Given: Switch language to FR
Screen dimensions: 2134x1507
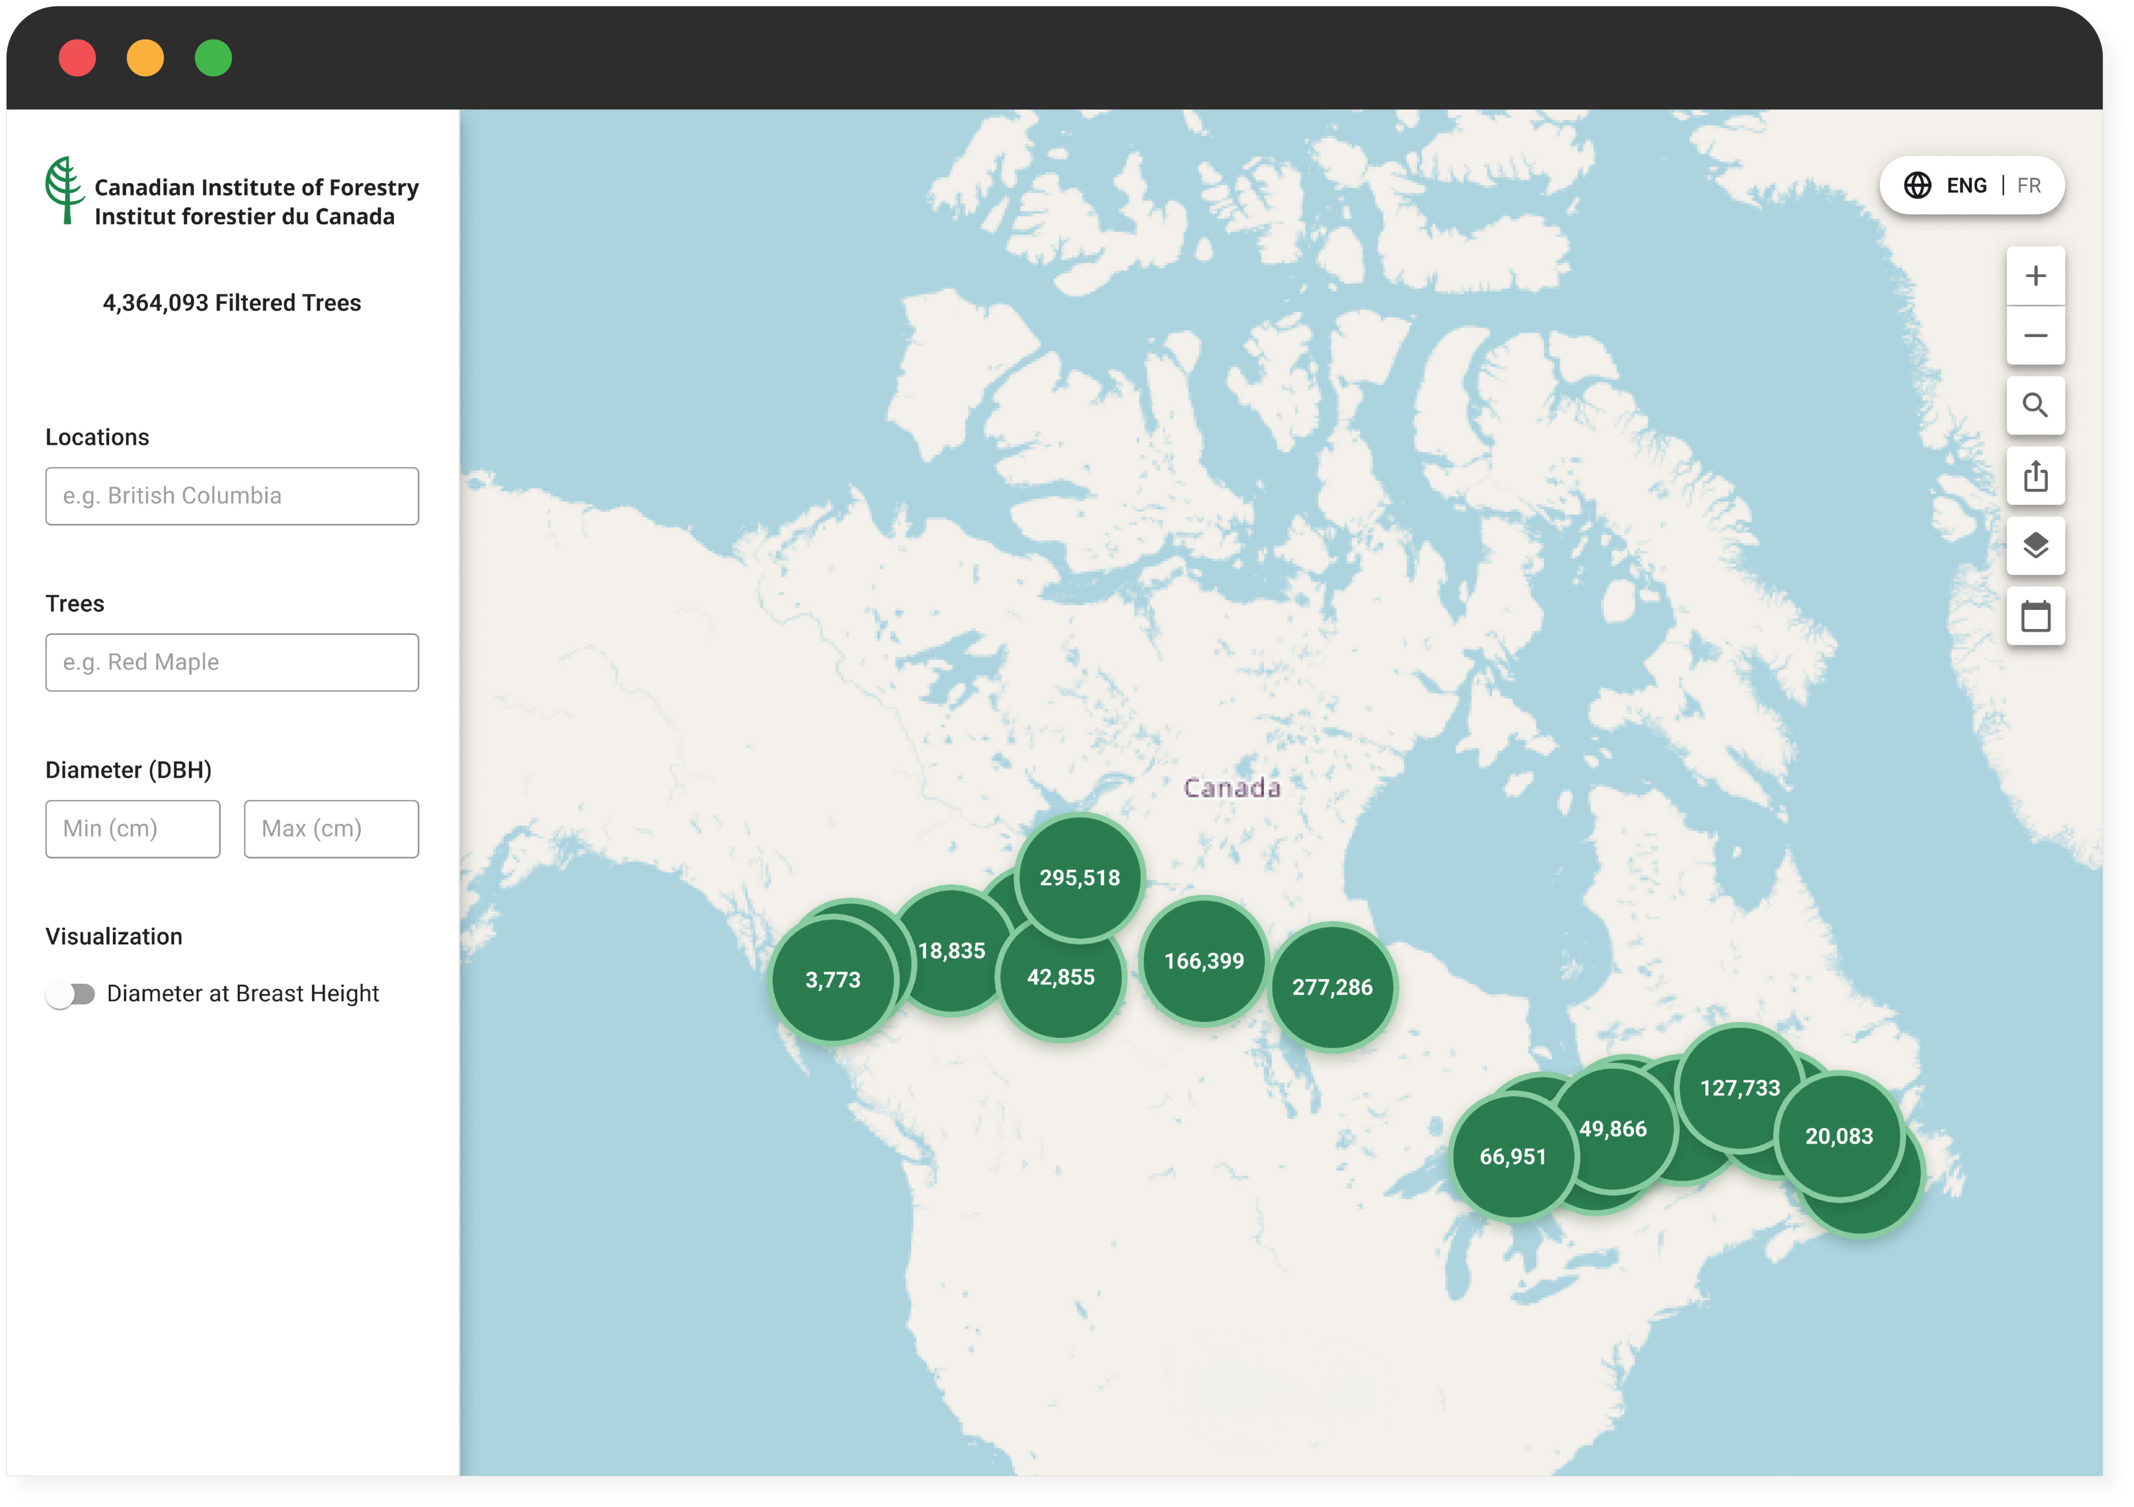Looking at the screenshot, I should pos(2028,186).
